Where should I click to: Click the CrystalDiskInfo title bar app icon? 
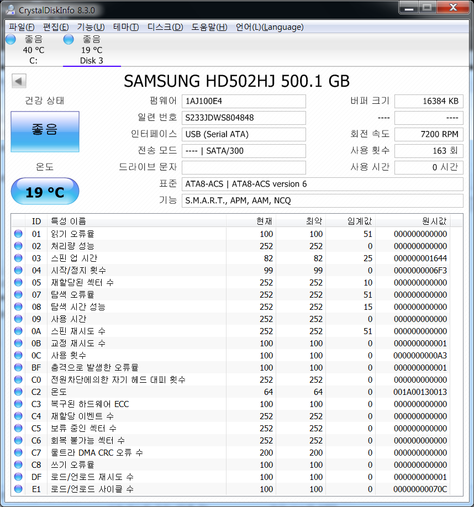(9, 8)
